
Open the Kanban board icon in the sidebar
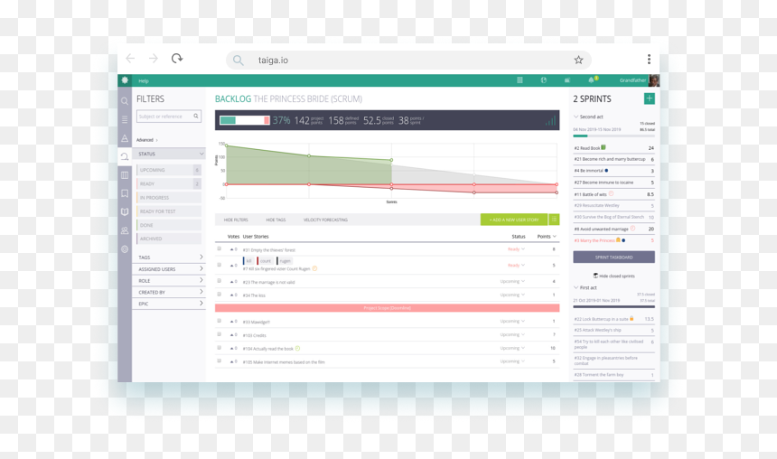[125, 175]
